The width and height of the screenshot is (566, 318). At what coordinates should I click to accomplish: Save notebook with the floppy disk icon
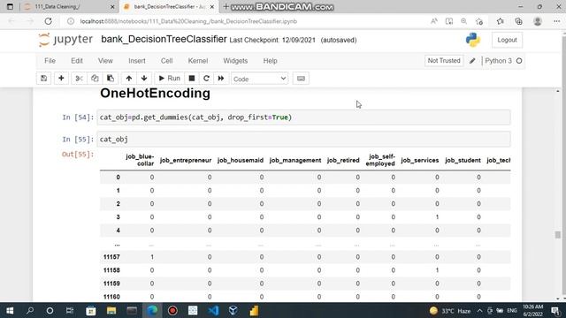[x=43, y=79]
